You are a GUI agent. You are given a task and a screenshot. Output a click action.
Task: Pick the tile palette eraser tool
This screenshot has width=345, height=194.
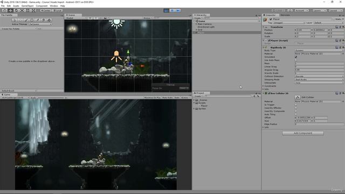43,20
